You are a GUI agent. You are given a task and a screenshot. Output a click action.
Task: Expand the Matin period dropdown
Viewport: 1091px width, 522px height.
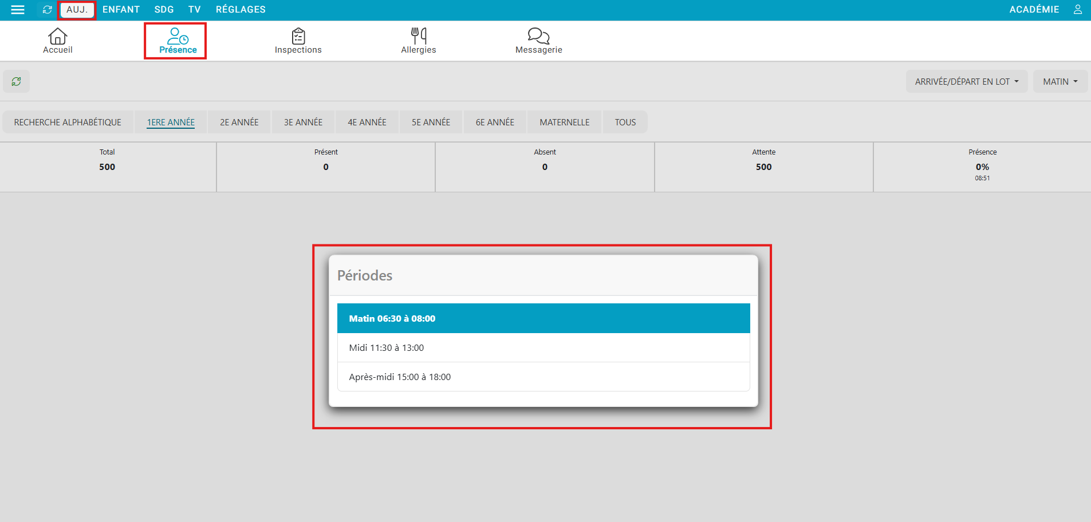(1060, 82)
